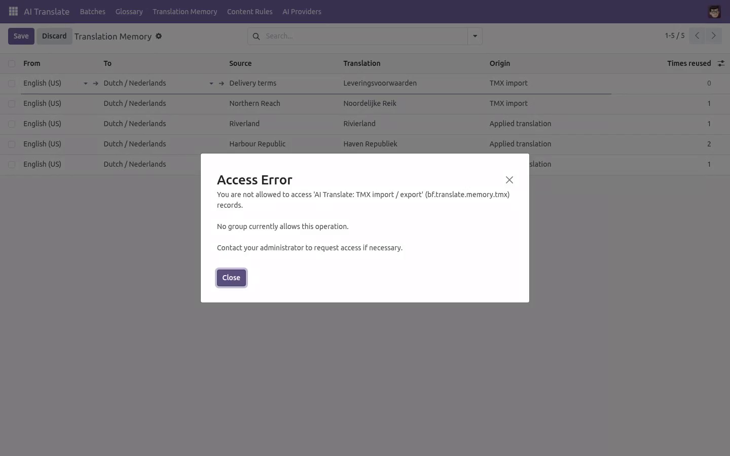730x456 pixels.
Task: Open the optional columns adjust icon
Action: 721,63
